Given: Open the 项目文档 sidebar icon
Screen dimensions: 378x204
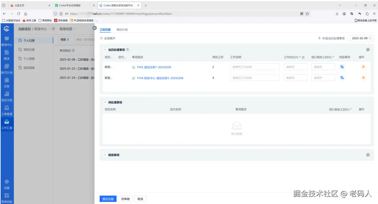Looking at the screenshot, I should pos(7,94).
